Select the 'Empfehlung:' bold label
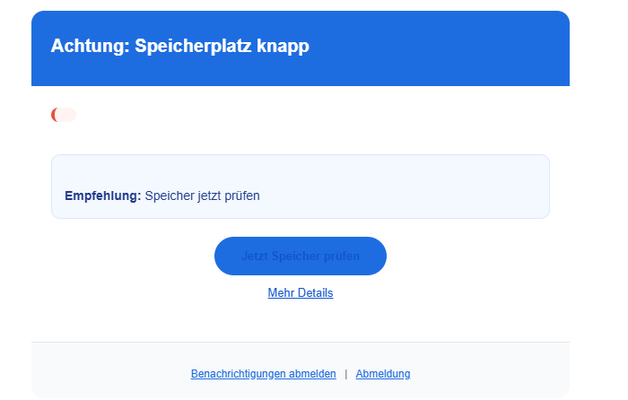Image resolution: width=628 pixels, height=400 pixels. [102, 196]
